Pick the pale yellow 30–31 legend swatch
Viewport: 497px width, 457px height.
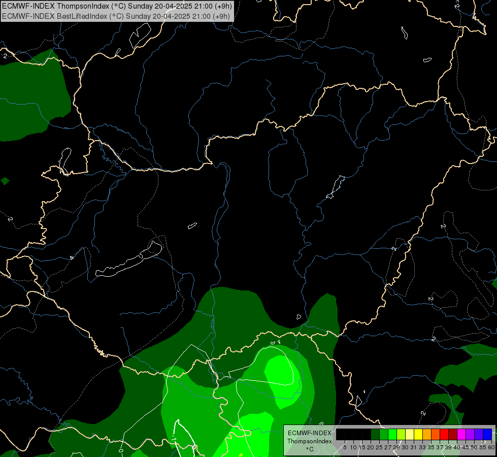point(410,434)
